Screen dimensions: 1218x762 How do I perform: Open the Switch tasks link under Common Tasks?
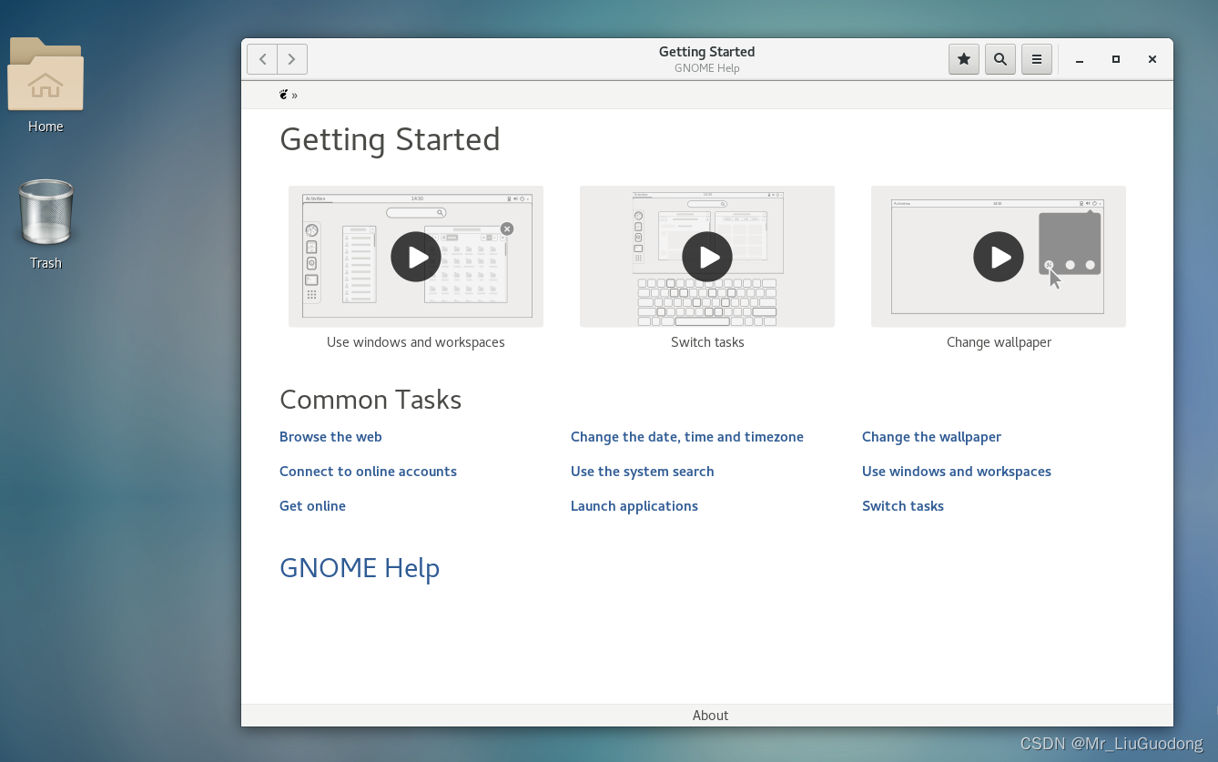point(903,506)
